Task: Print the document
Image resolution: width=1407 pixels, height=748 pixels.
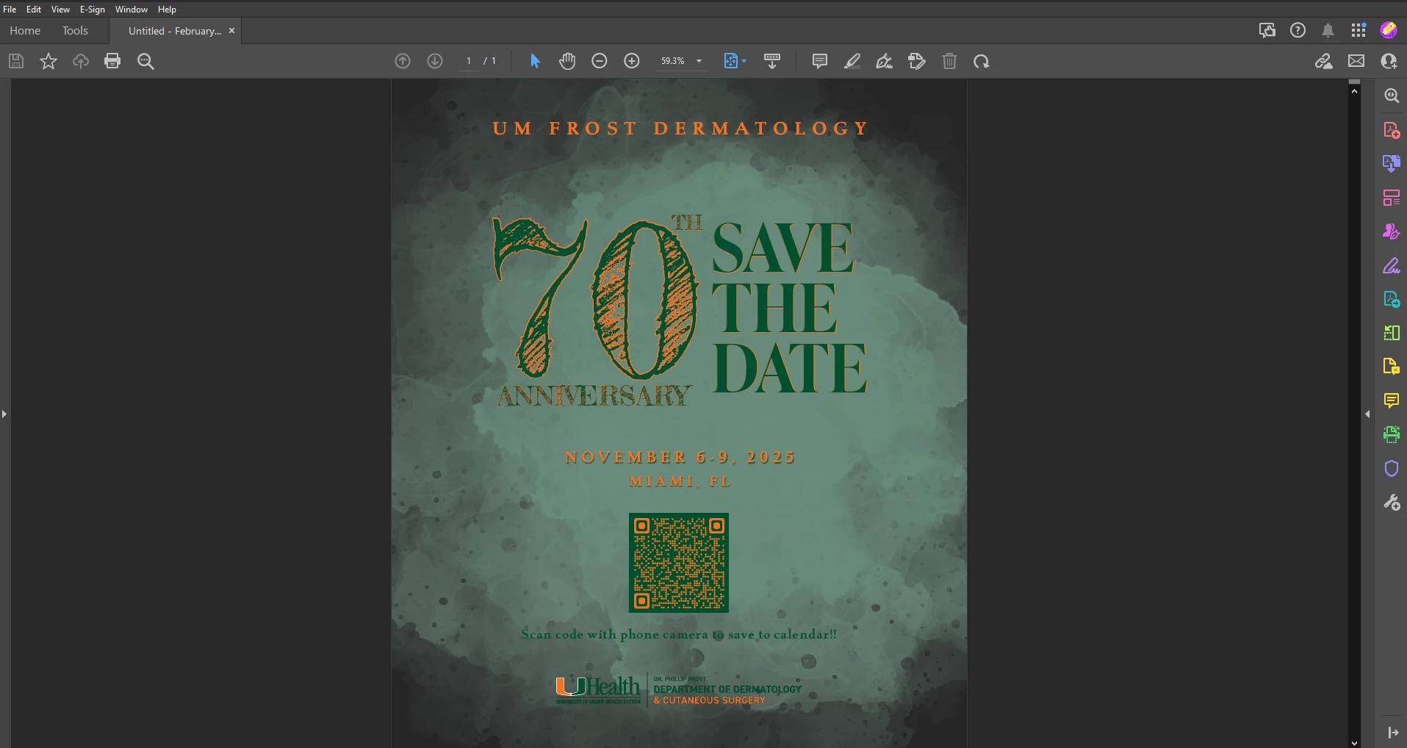Action: [112, 61]
